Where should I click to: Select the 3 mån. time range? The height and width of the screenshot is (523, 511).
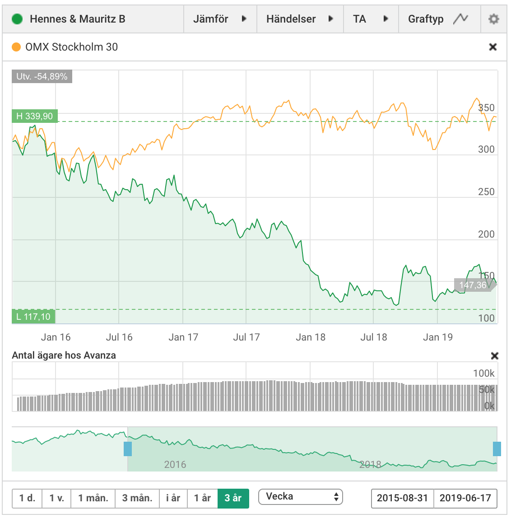coord(137,498)
